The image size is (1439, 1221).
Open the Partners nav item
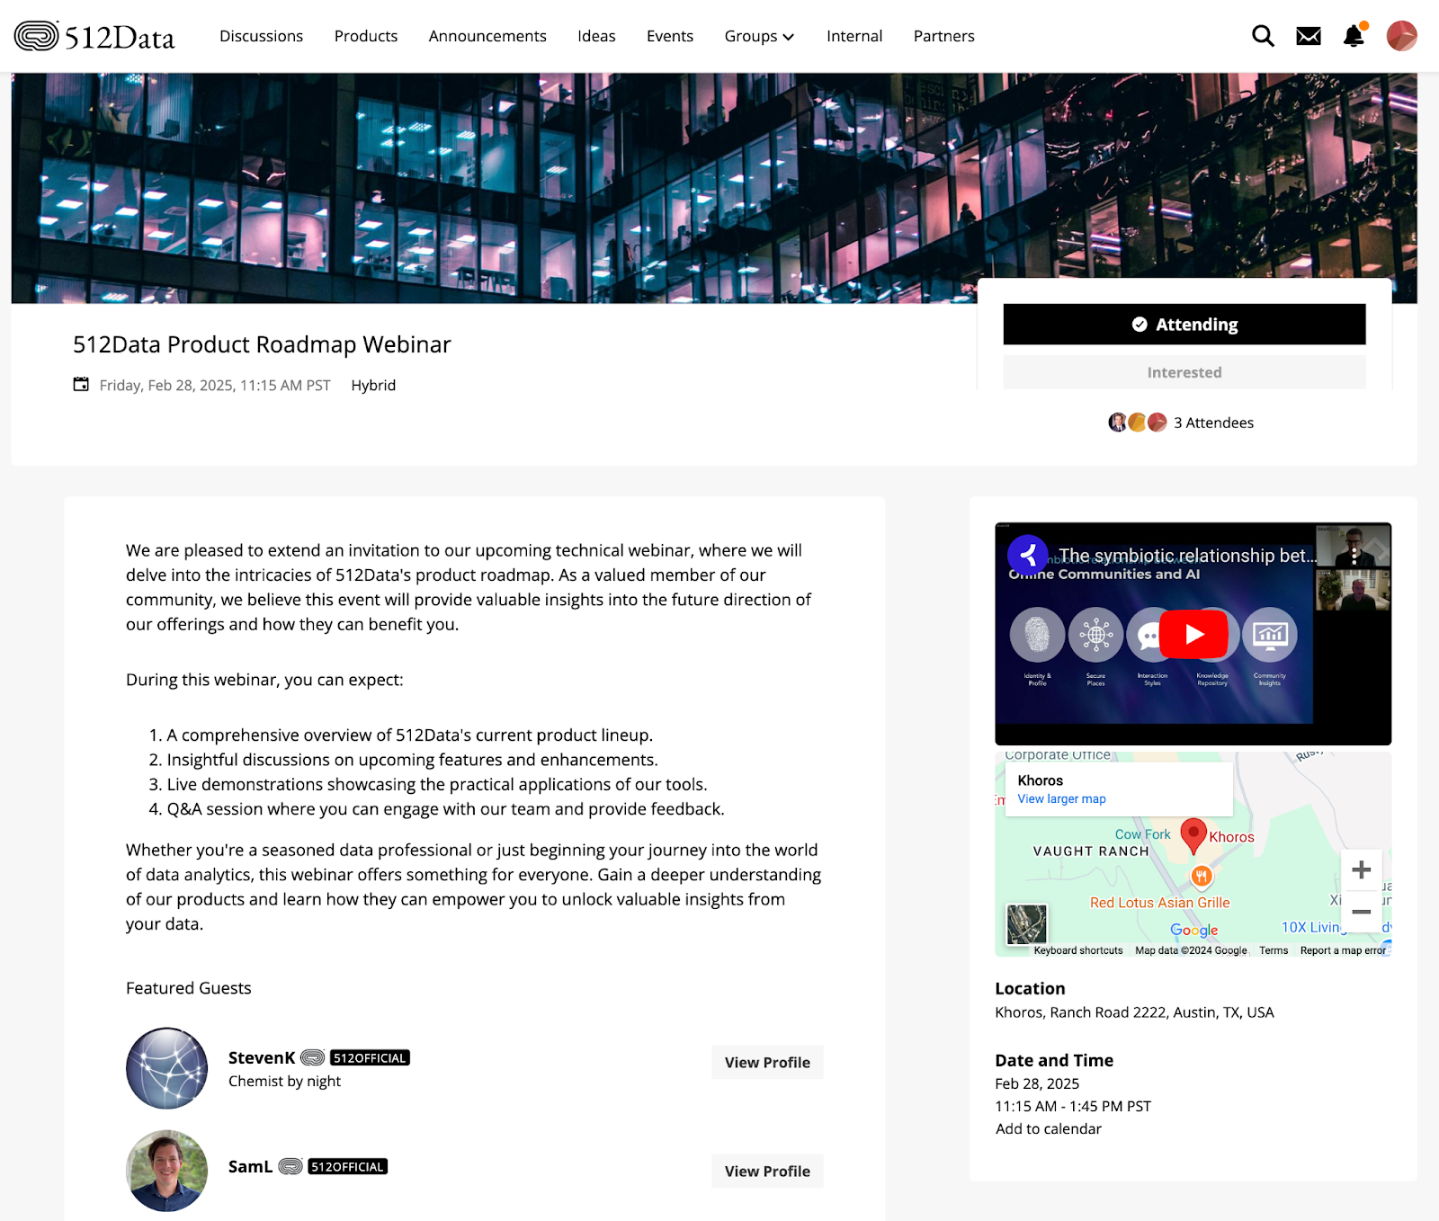944,36
